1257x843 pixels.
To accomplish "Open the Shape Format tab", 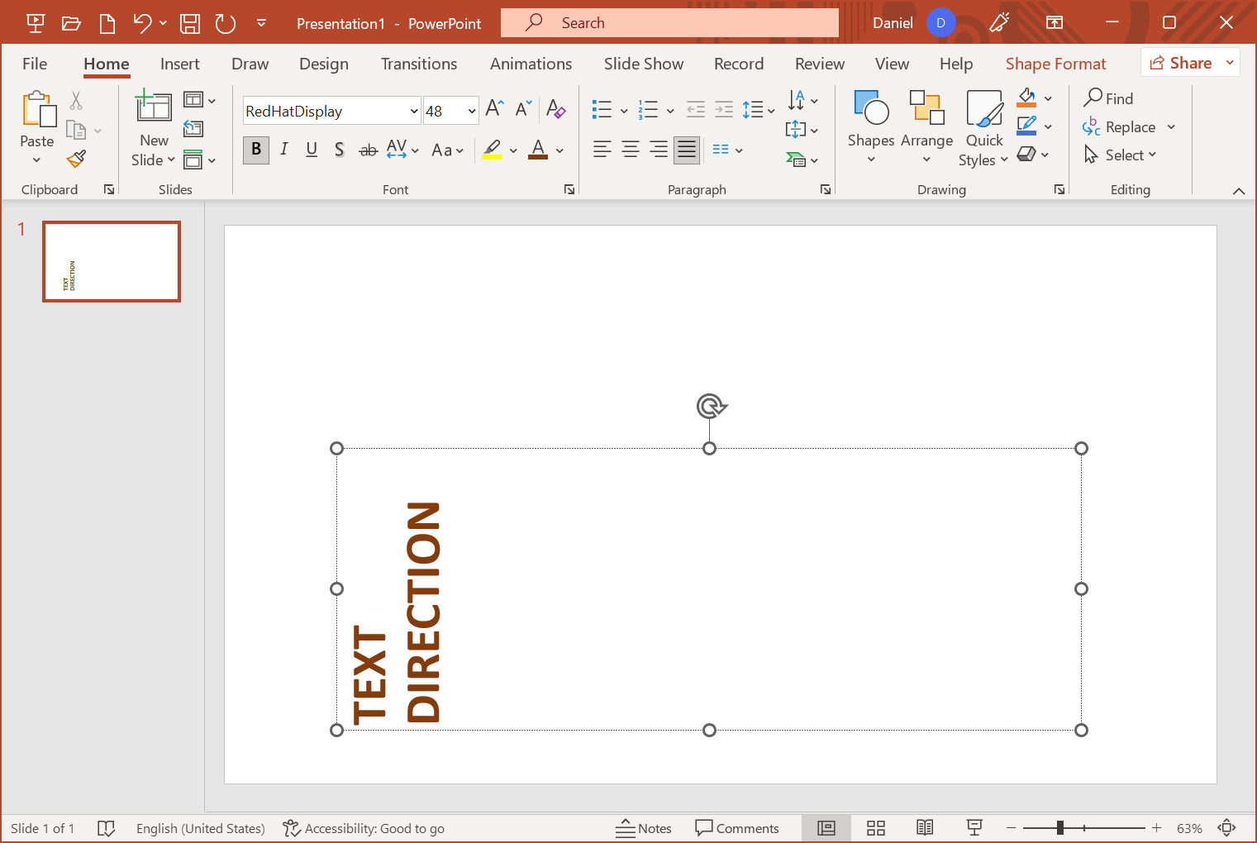I will point(1055,64).
